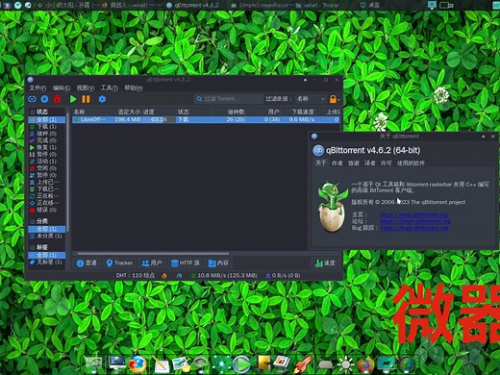Click the green resume play icon
This screenshot has height=375, width=500.
(x=73, y=99)
